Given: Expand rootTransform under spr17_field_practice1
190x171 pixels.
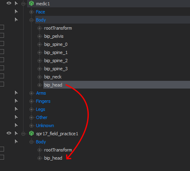Looking at the screenshot, I should coord(39,150).
